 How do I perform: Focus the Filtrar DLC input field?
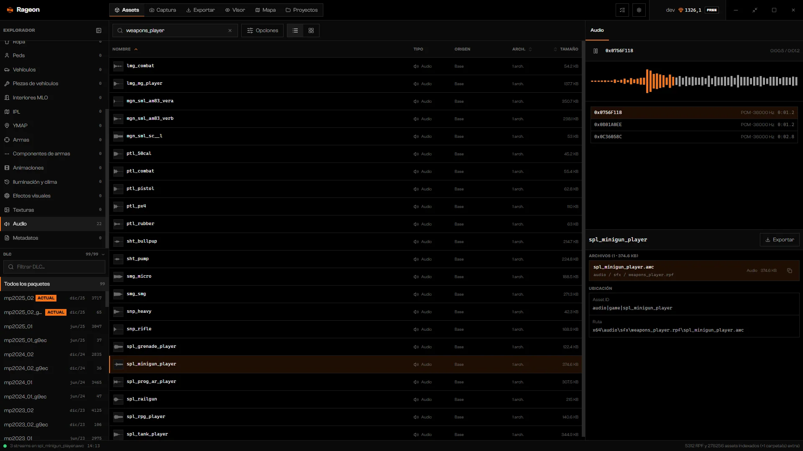(54, 267)
